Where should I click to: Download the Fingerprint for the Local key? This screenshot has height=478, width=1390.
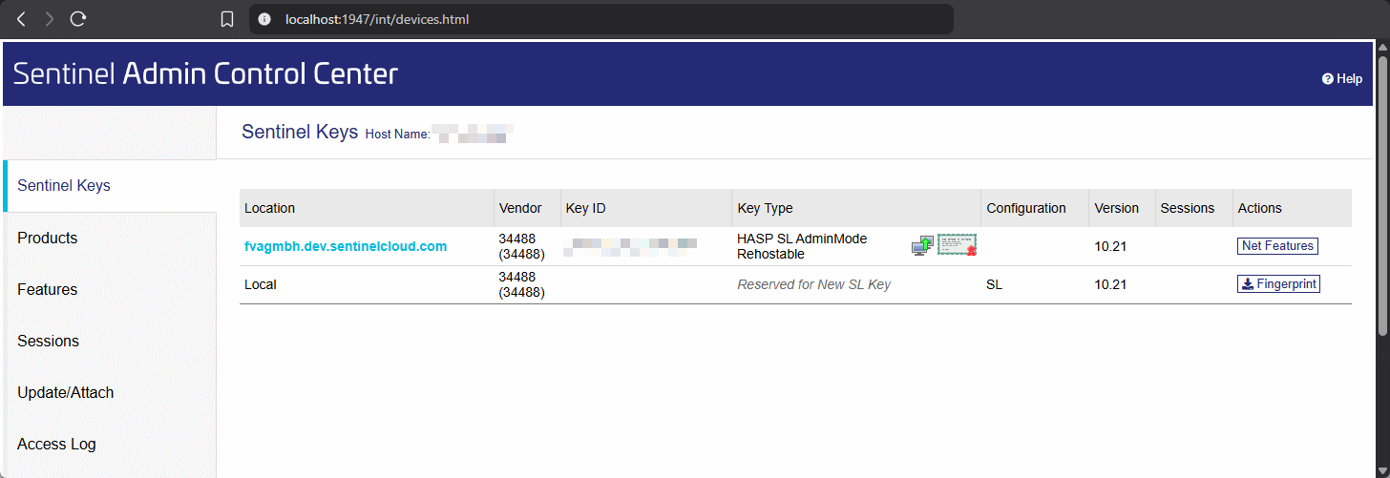1278,284
